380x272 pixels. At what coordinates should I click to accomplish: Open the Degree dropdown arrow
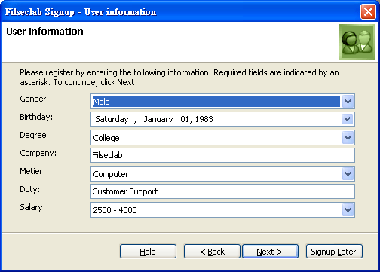pyautogui.click(x=348, y=137)
